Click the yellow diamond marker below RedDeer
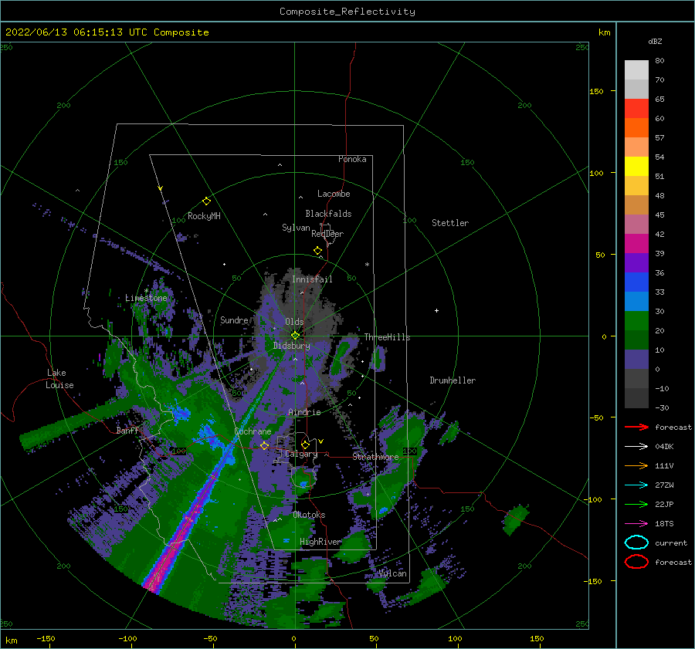Image resolution: width=695 pixels, height=649 pixels. coord(317,251)
